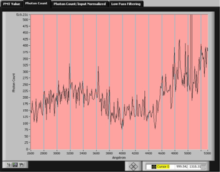Click the 4000 tick on X-axis
220x172 pixels.
click(x=122, y=153)
